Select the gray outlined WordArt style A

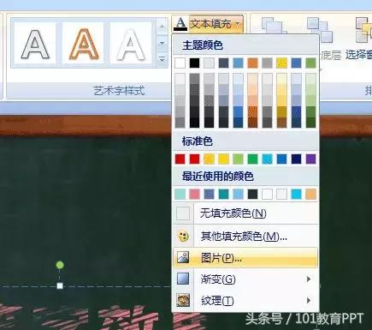coord(35,44)
